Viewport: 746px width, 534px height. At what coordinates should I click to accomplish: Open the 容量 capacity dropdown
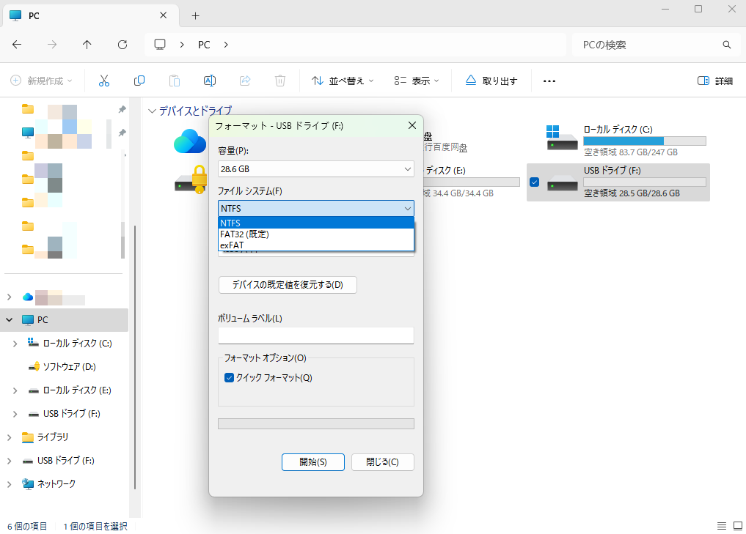tap(316, 169)
